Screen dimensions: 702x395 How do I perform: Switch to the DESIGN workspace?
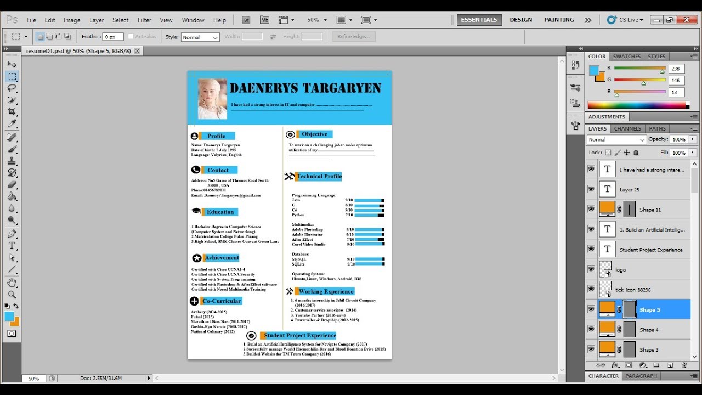click(520, 19)
